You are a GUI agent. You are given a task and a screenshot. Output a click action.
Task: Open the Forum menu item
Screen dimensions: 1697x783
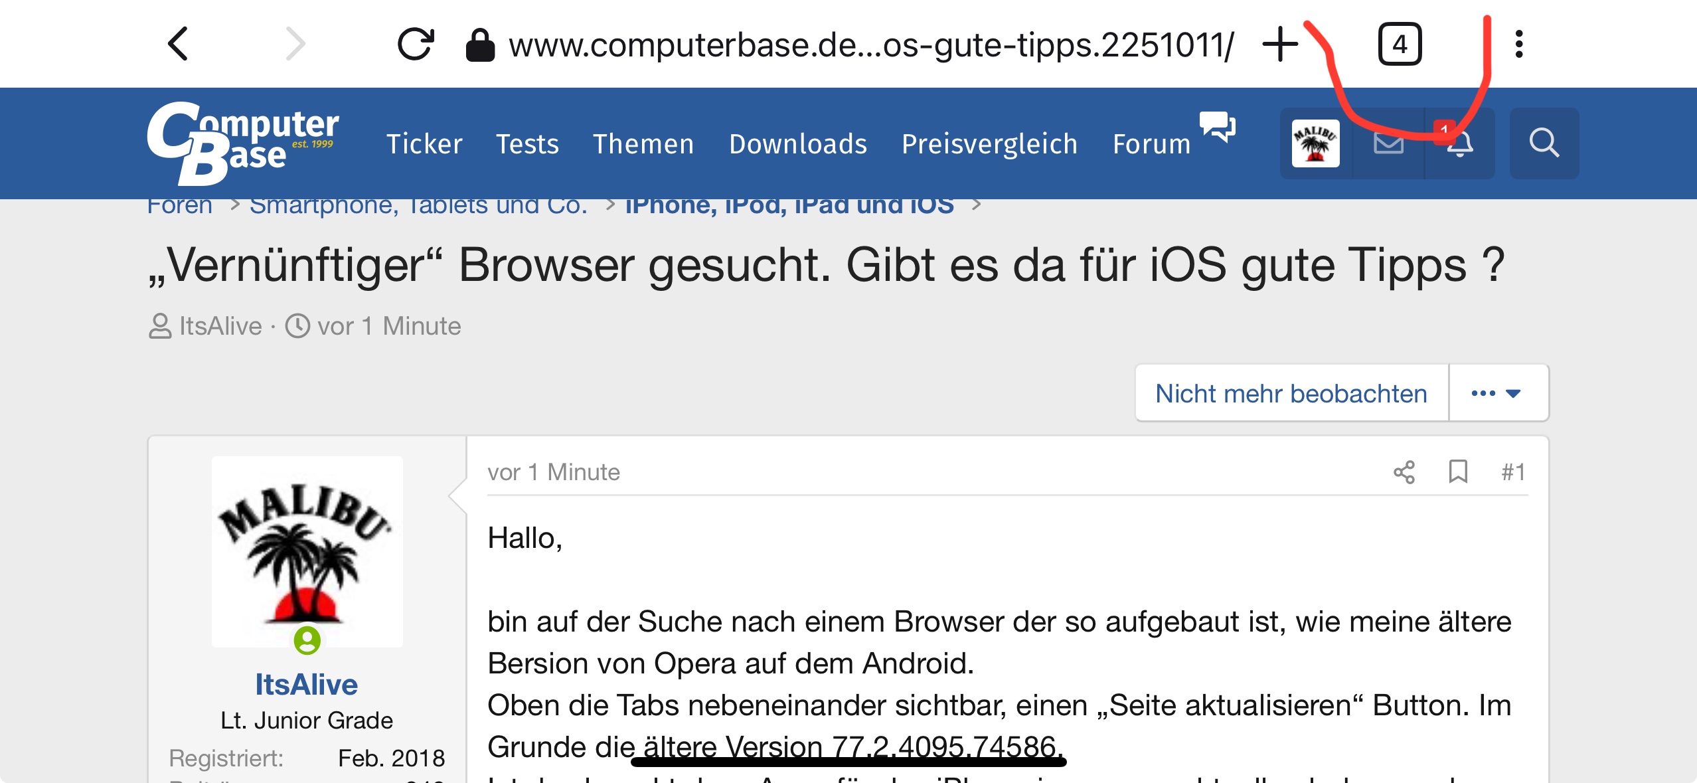pyautogui.click(x=1152, y=143)
